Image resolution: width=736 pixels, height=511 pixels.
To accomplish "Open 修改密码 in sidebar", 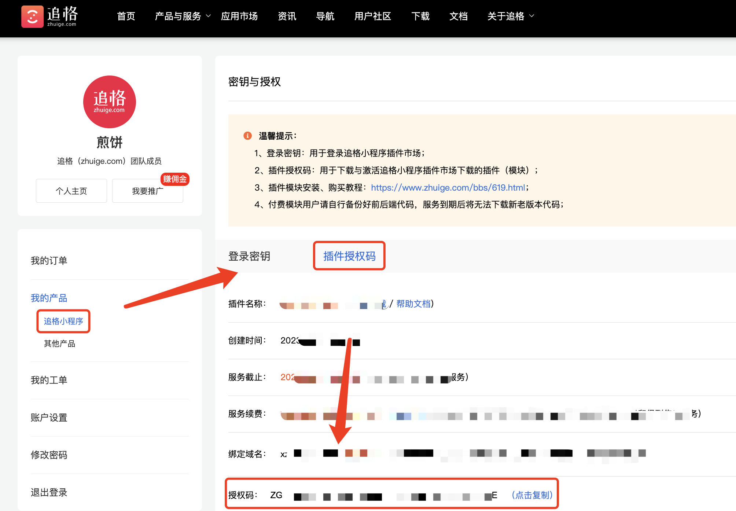I will (x=49, y=455).
